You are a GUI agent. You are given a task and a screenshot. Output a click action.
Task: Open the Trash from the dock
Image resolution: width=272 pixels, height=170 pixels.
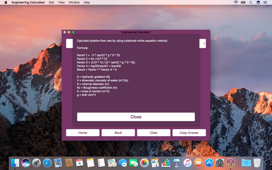click(257, 163)
